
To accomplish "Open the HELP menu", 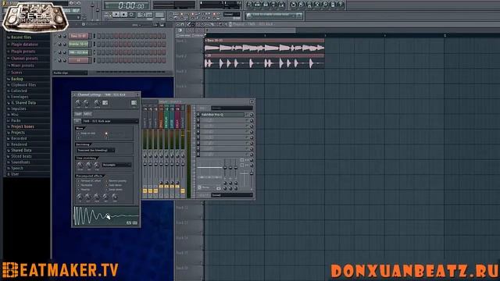I will [76, 10].
